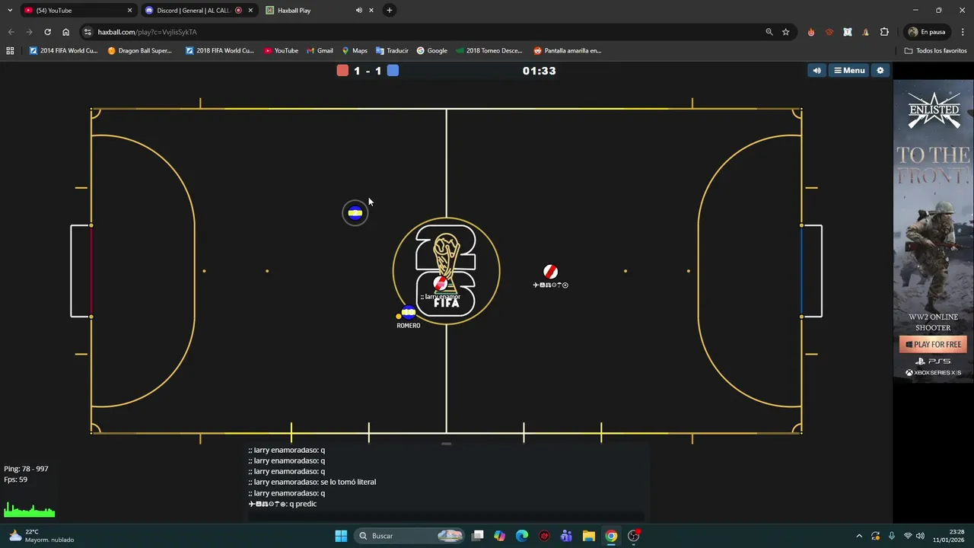Open Microsoft Edge from taskbar
The image size is (974, 548).
[x=522, y=536]
